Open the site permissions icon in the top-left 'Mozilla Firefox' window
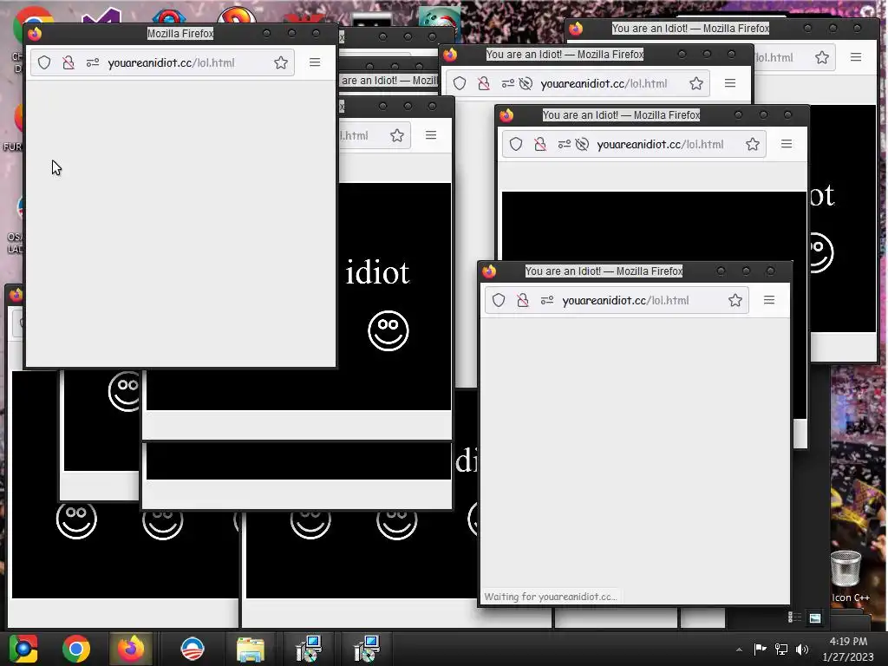The image size is (888, 666). [x=93, y=62]
